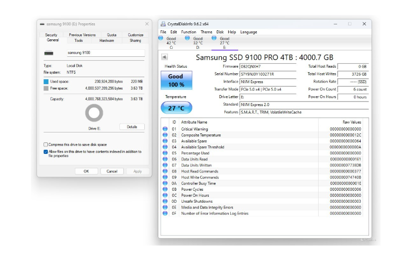
Task: Click the blue Used space color swatch
Action: [46, 82]
